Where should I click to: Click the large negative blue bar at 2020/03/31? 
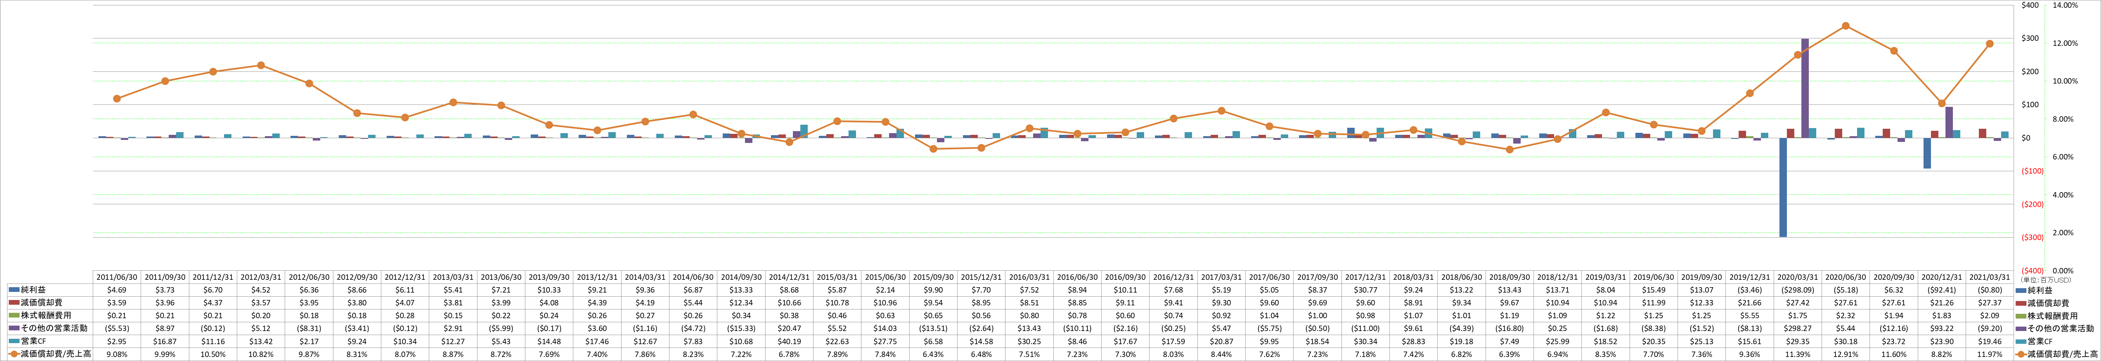pyautogui.click(x=1783, y=187)
